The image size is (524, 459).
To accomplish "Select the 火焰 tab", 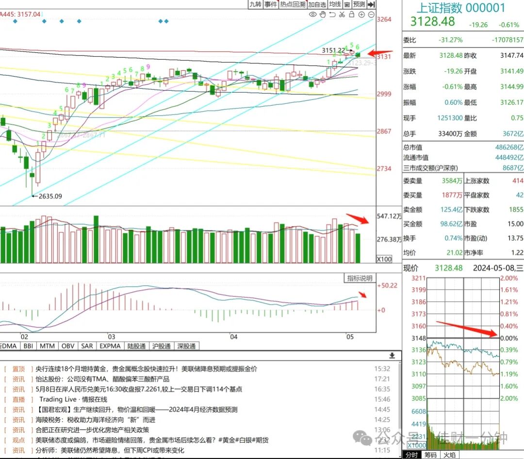I will tap(449, 455).
